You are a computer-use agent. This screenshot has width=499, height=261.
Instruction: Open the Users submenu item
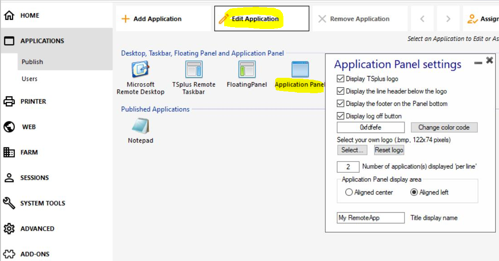click(29, 79)
